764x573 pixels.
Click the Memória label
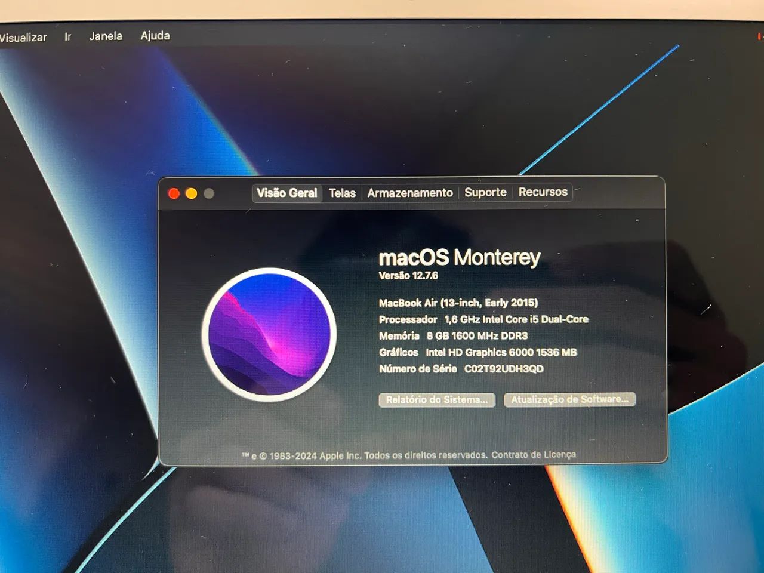click(x=399, y=336)
